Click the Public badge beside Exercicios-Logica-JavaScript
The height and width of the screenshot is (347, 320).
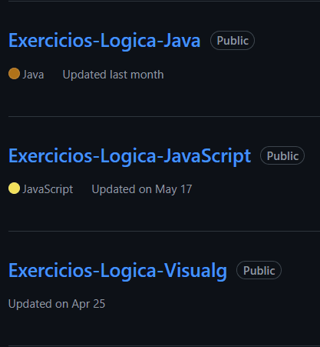coord(282,155)
